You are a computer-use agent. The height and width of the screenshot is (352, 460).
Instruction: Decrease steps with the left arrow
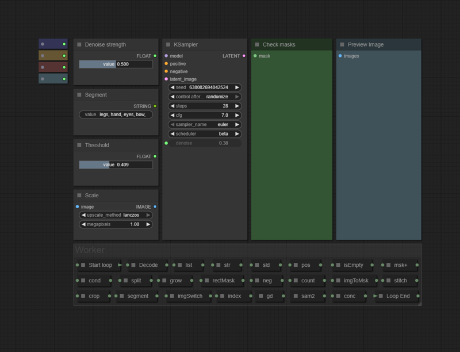172,106
